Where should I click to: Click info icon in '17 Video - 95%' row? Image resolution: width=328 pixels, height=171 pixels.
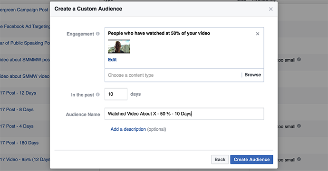coord(299,159)
